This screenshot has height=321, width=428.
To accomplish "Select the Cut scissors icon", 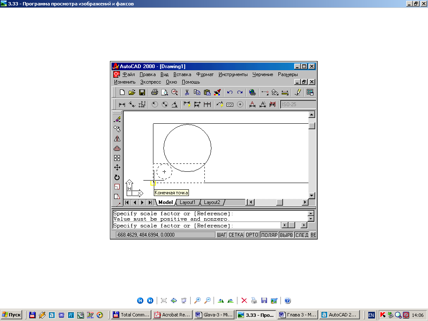I will point(187,92).
